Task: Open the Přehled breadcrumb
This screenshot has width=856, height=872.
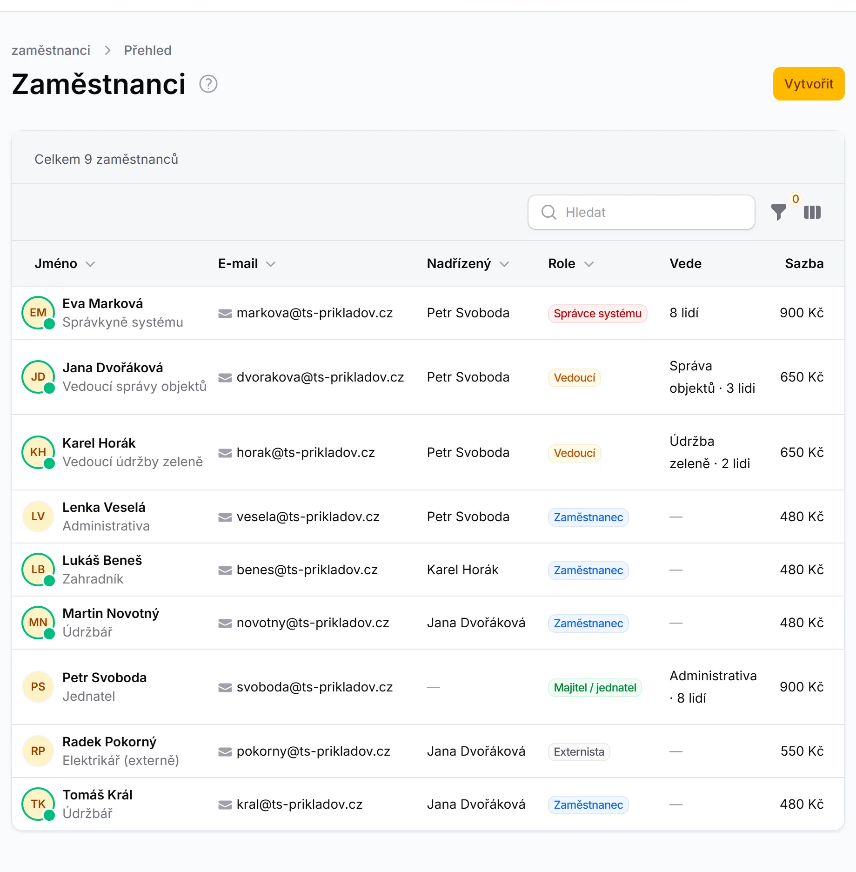Action: [147, 50]
